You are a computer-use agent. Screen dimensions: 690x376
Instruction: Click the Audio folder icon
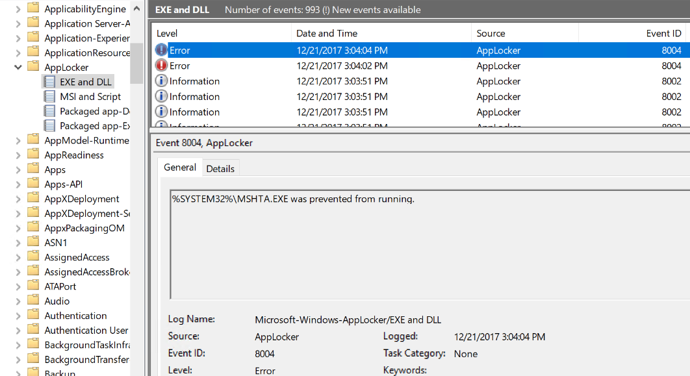pos(33,301)
